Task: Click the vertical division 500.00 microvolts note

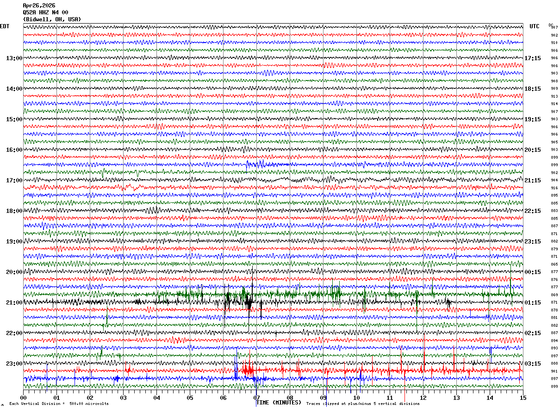Action: pos(59,404)
